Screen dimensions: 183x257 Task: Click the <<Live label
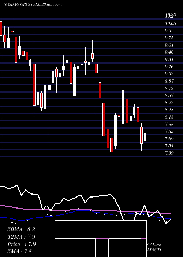coord(154,245)
